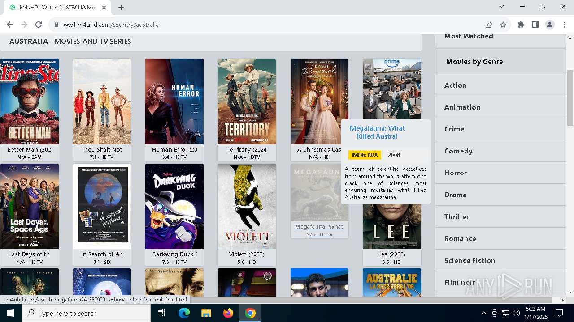Click the 'Lee (2023)' title link

pyautogui.click(x=392, y=254)
